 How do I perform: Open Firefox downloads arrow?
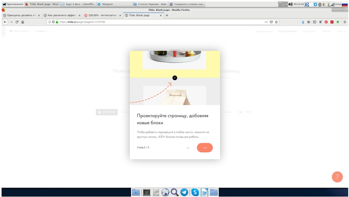tap(303, 22)
